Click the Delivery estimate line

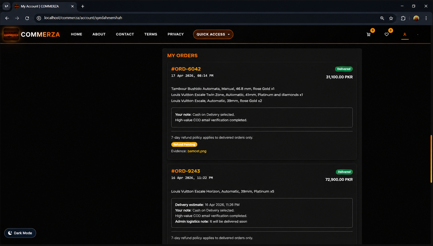coord(207,205)
